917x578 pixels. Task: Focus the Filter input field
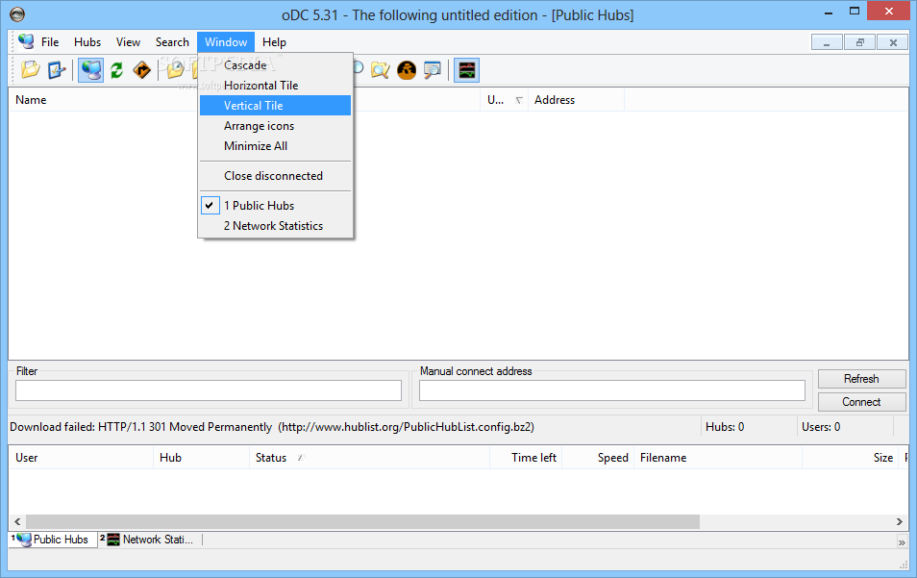[x=209, y=390]
